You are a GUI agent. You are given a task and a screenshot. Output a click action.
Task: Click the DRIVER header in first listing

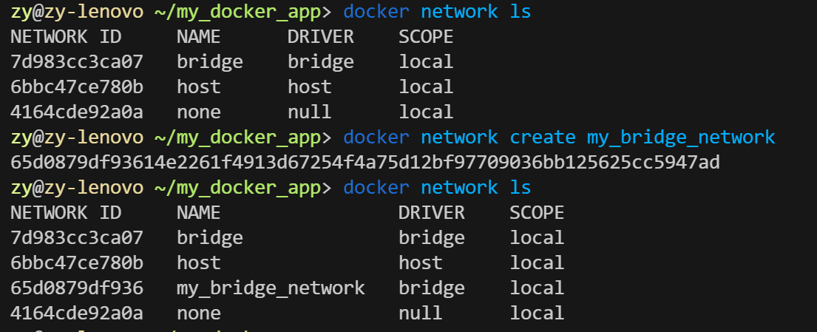click(320, 36)
